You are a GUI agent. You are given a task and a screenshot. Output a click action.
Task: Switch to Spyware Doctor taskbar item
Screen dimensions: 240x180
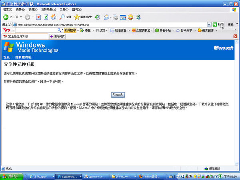(96, 177)
